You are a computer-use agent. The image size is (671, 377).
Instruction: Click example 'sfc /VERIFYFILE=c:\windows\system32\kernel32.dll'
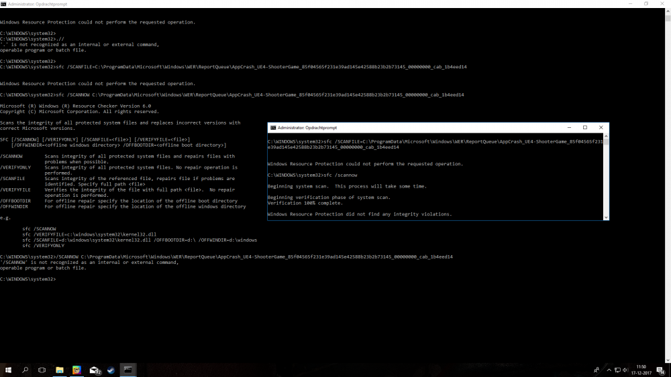click(89, 234)
